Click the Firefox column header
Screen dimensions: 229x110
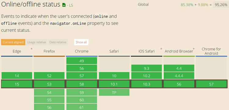tap(49, 51)
